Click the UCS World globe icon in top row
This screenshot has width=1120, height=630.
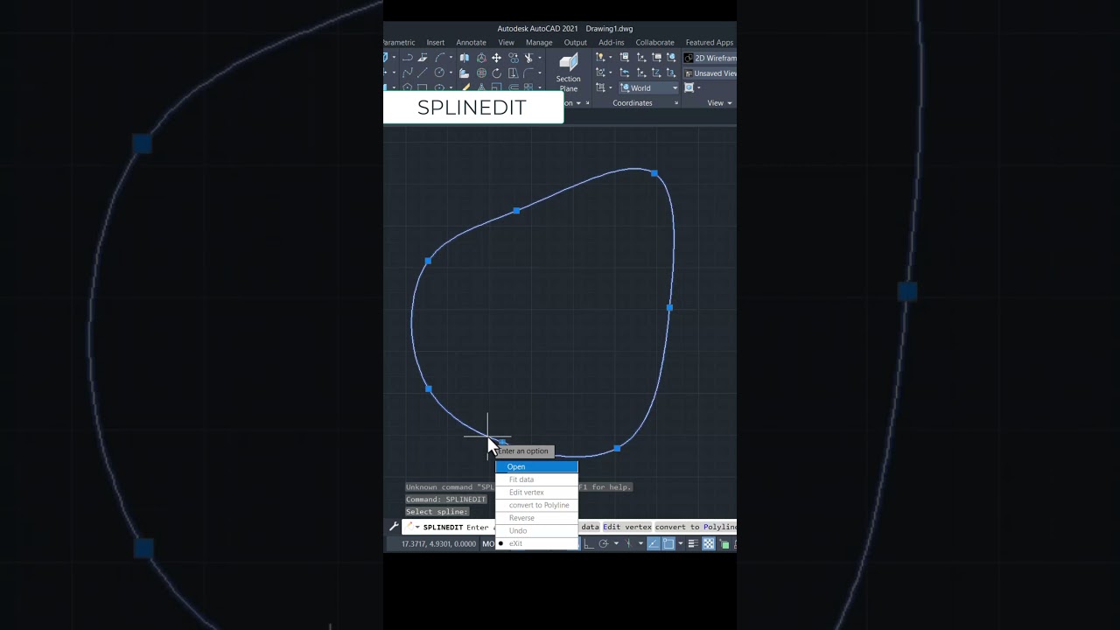[671, 58]
